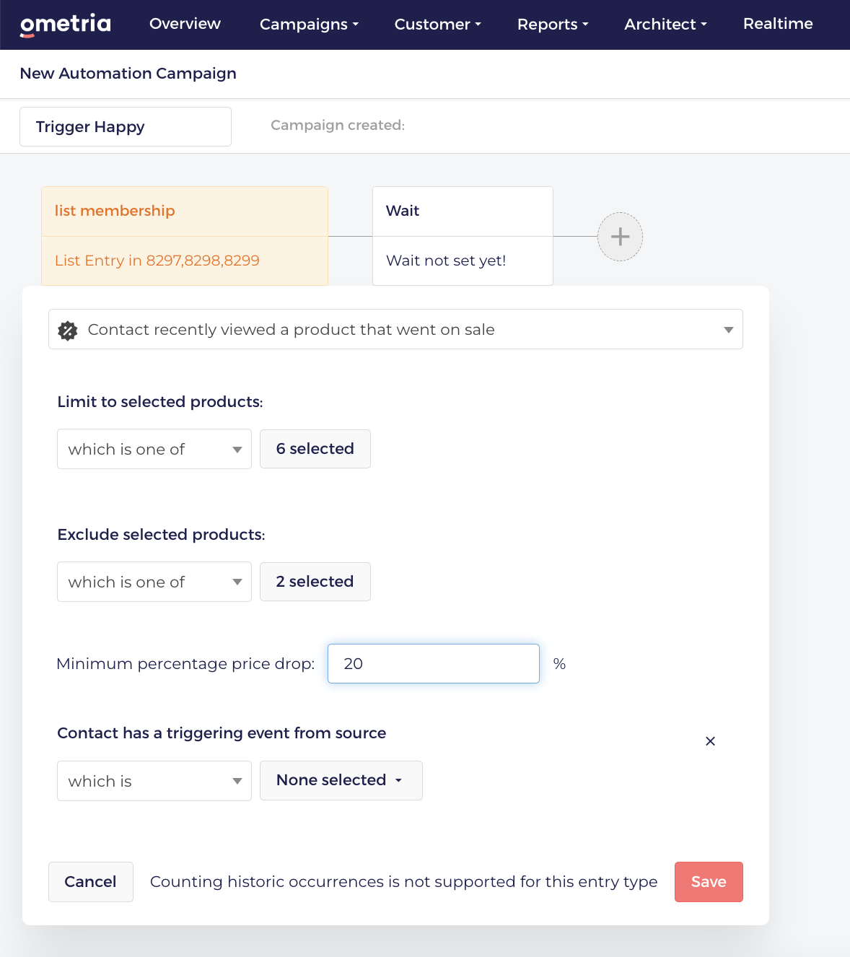Open the 'which is' source operator dropdown

[x=154, y=781]
